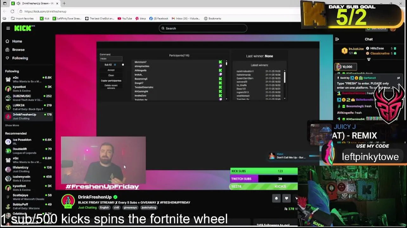Open iceinmyvein recommended channel

pyautogui.click(x=29, y=179)
